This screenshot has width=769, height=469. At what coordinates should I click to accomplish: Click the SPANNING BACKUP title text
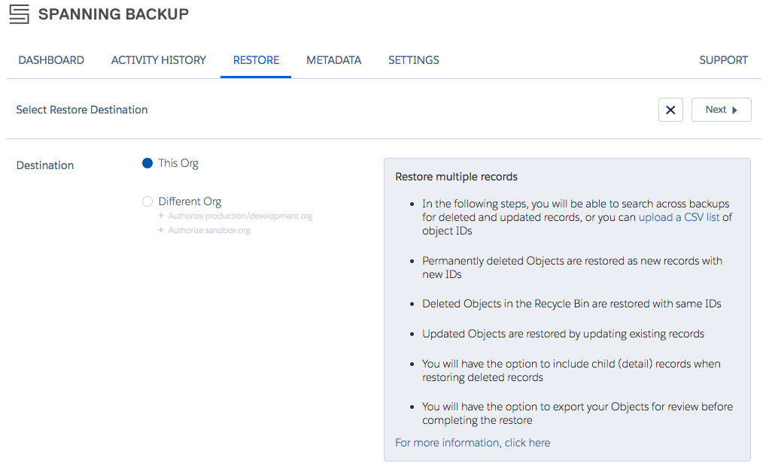click(x=114, y=14)
